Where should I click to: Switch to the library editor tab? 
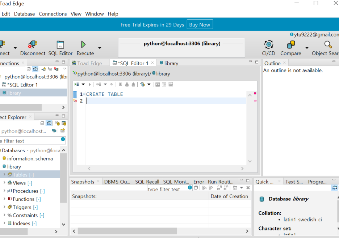(169, 63)
